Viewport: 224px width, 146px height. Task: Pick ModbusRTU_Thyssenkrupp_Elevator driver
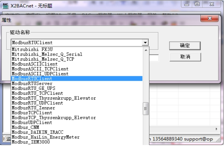coord(77,98)
